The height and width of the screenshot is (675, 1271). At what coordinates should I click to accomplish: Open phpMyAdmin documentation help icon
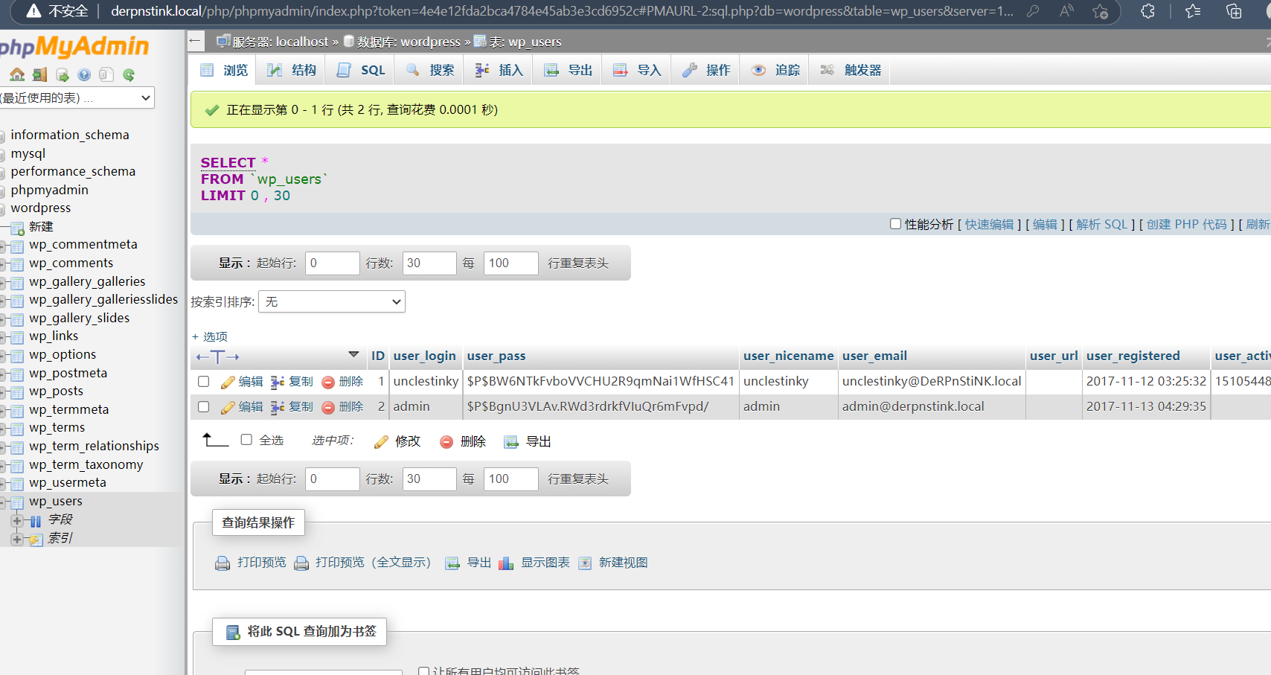click(84, 74)
